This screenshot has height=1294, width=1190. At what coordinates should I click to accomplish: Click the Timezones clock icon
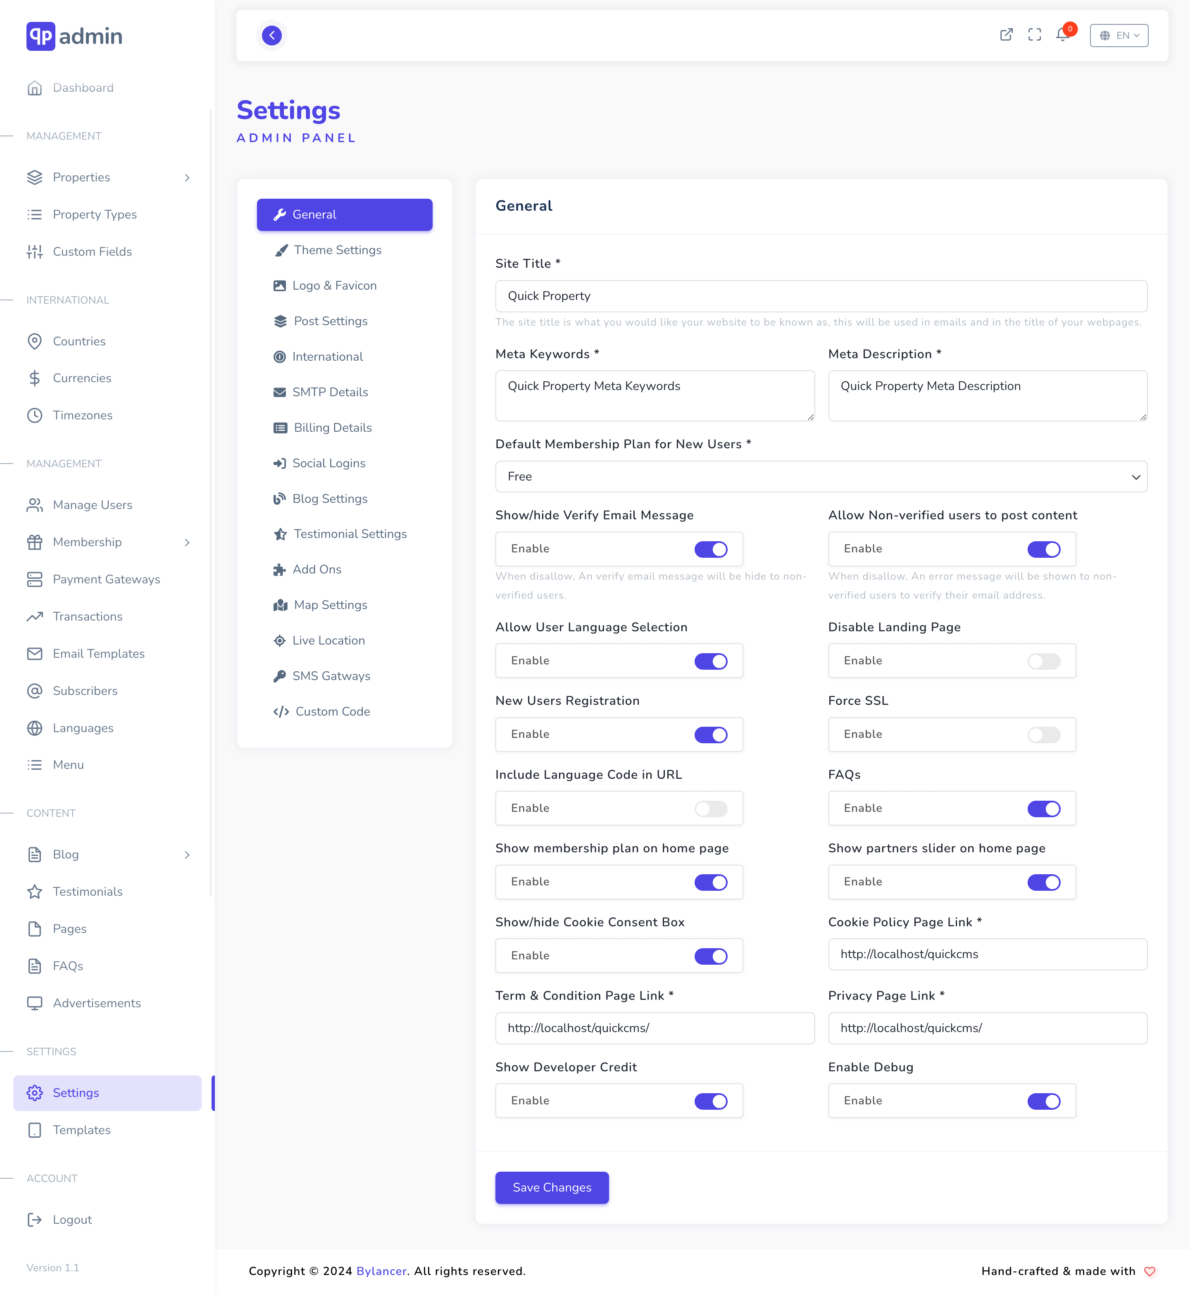tap(35, 415)
